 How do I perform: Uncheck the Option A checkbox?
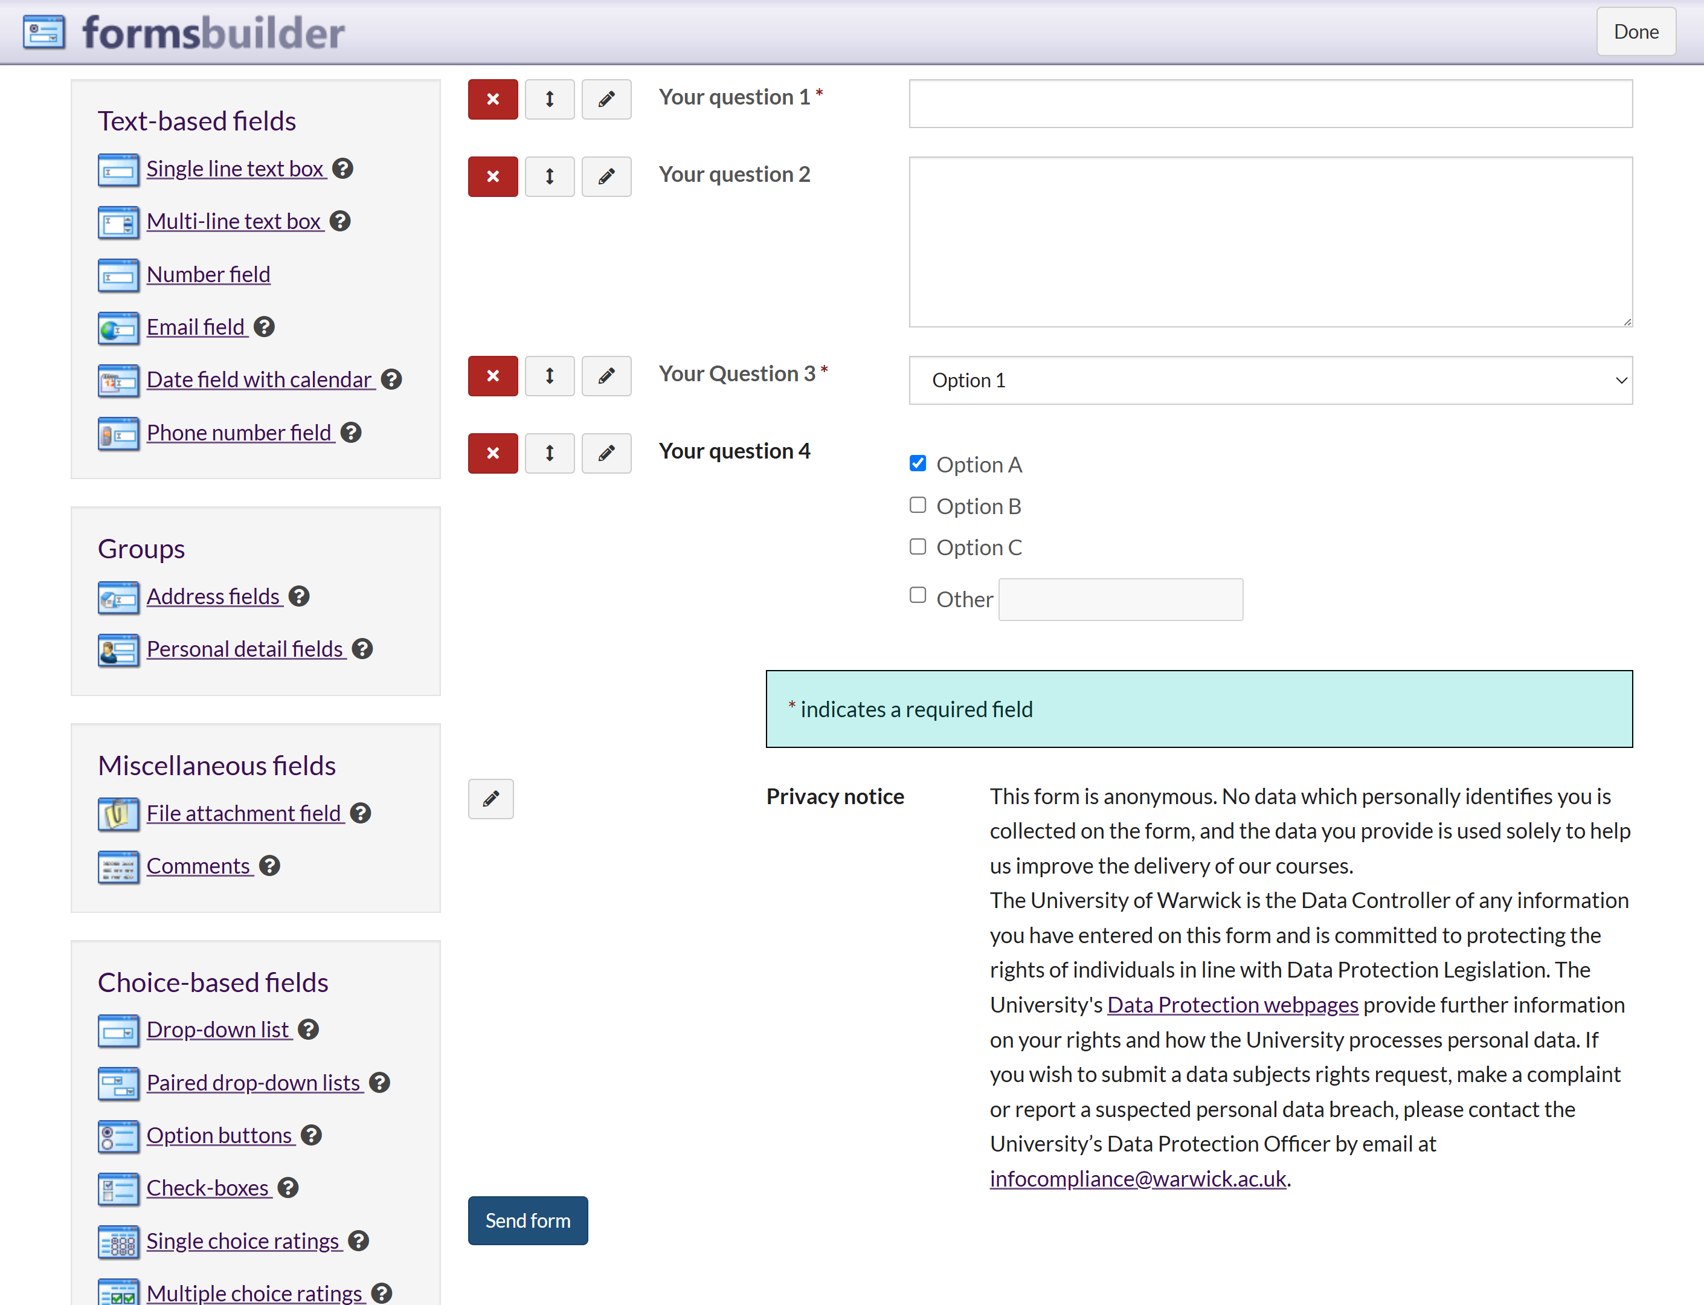click(x=918, y=464)
